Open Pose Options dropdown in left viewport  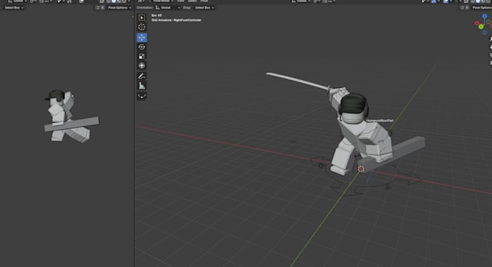point(119,7)
